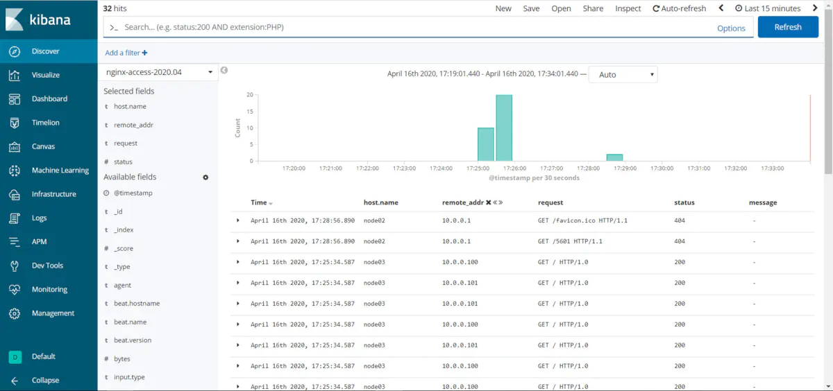Select the beat.version available field
This screenshot has width=833, height=391.
click(x=133, y=340)
